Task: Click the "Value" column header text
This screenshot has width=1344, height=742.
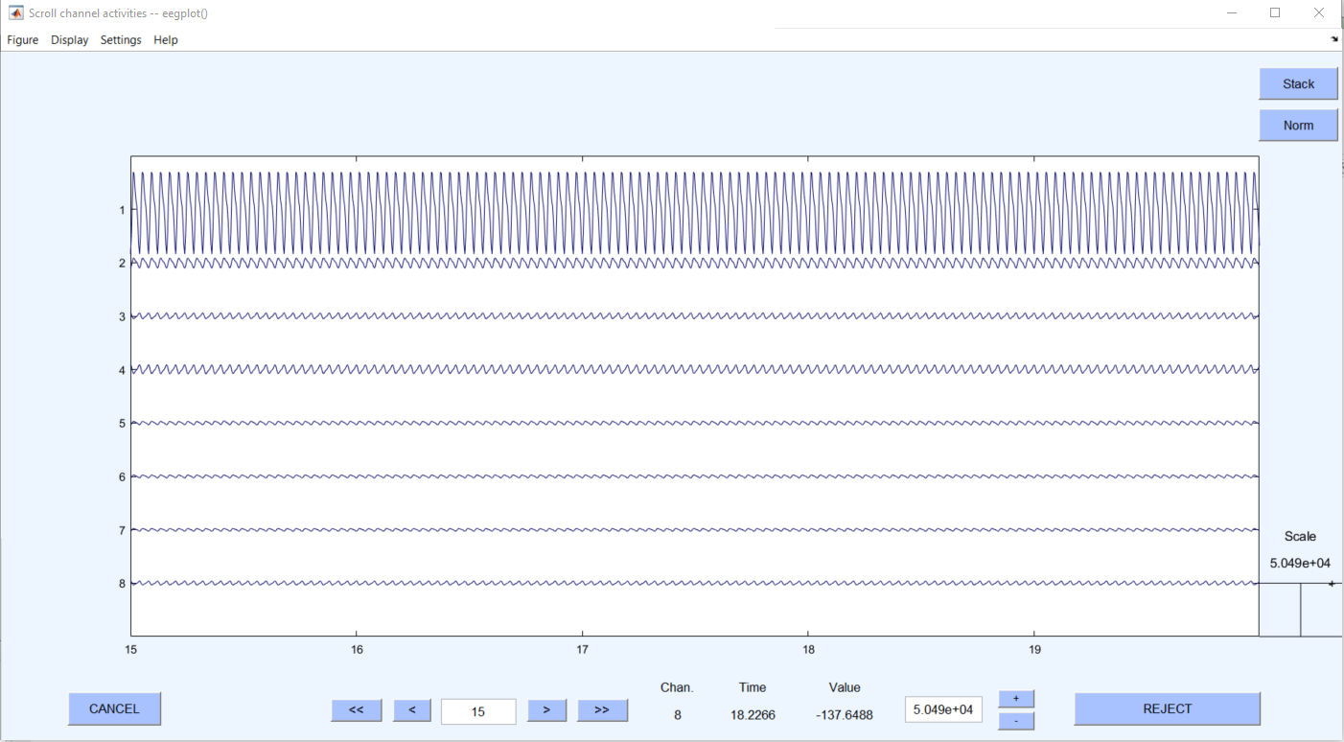Action: (845, 687)
